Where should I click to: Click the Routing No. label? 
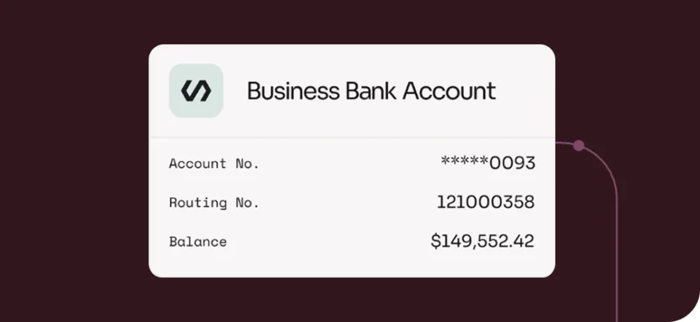[214, 203]
